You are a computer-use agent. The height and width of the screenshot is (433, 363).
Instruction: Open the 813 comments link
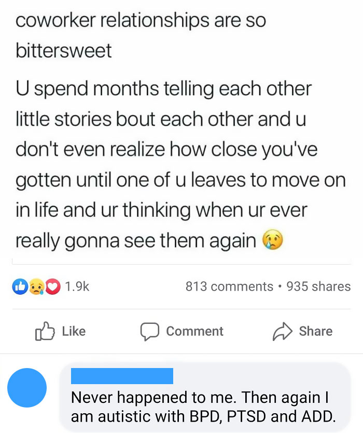pyautogui.click(x=229, y=286)
